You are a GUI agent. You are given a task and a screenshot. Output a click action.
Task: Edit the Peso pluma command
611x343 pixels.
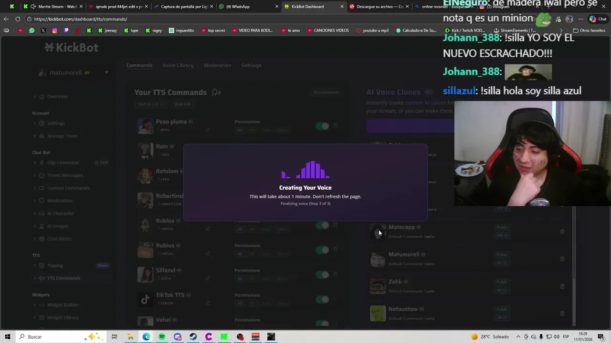click(208, 130)
